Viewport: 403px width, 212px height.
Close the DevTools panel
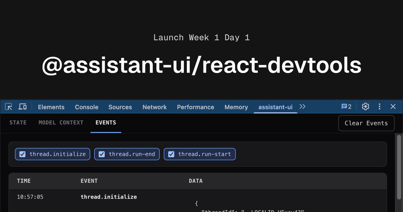click(x=393, y=107)
